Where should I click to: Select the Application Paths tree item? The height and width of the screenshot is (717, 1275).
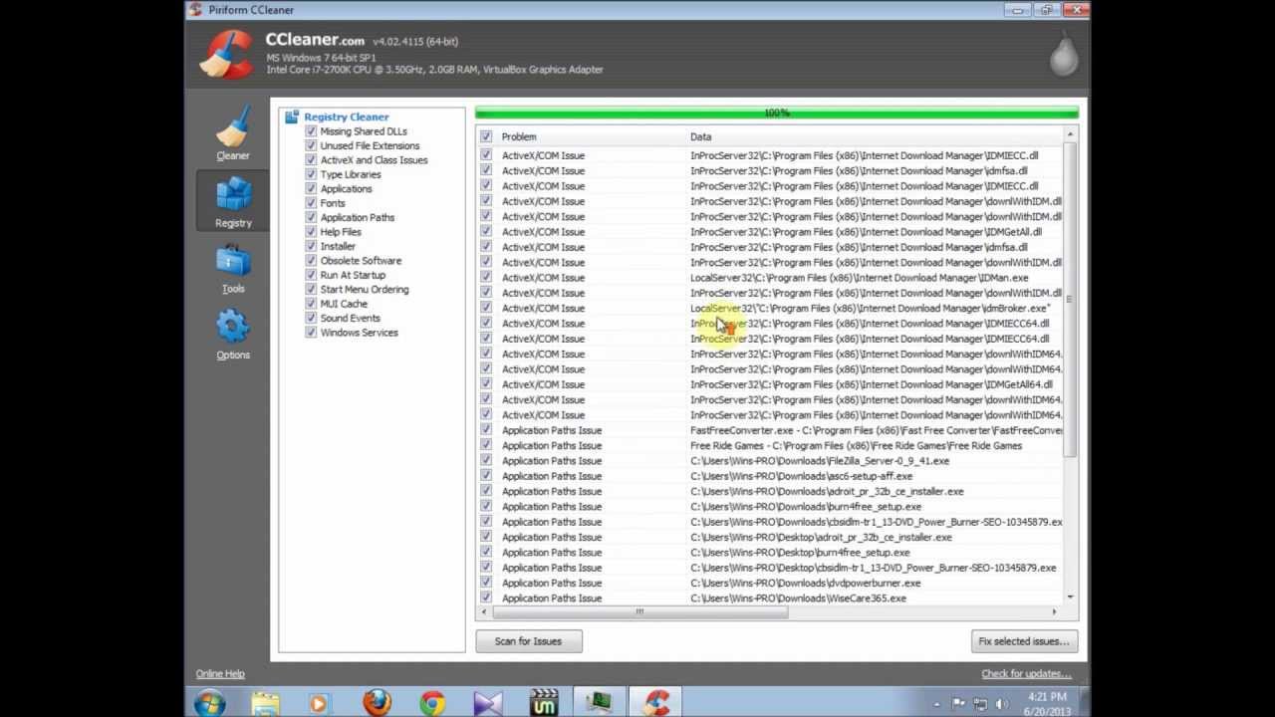click(x=357, y=218)
